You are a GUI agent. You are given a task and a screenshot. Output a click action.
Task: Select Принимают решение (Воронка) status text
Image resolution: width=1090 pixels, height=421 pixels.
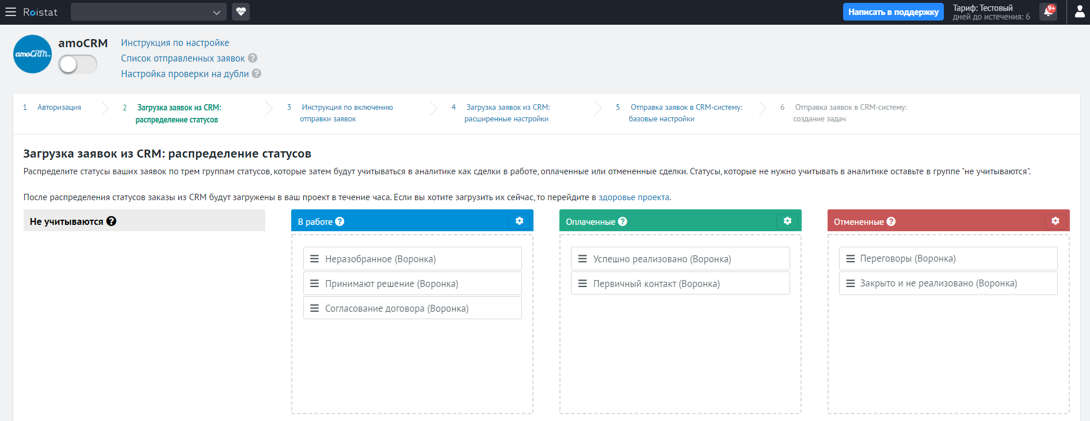point(391,284)
